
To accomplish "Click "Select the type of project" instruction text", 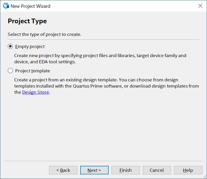I will pyautogui.click(x=44, y=34).
